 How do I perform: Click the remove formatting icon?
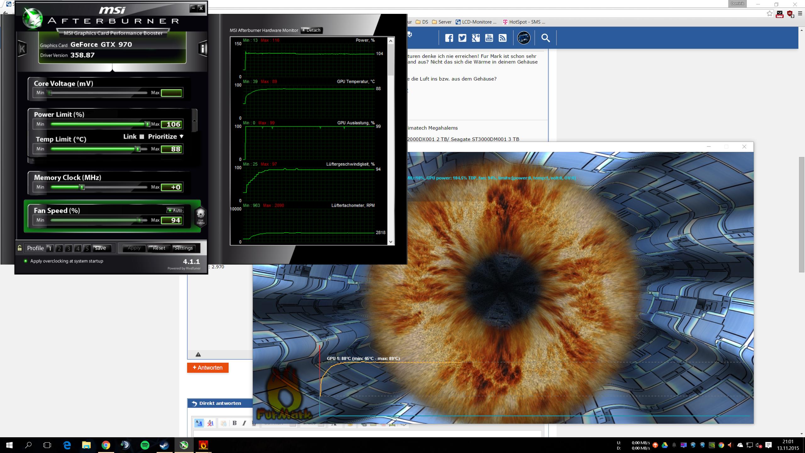[x=210, y=423]
